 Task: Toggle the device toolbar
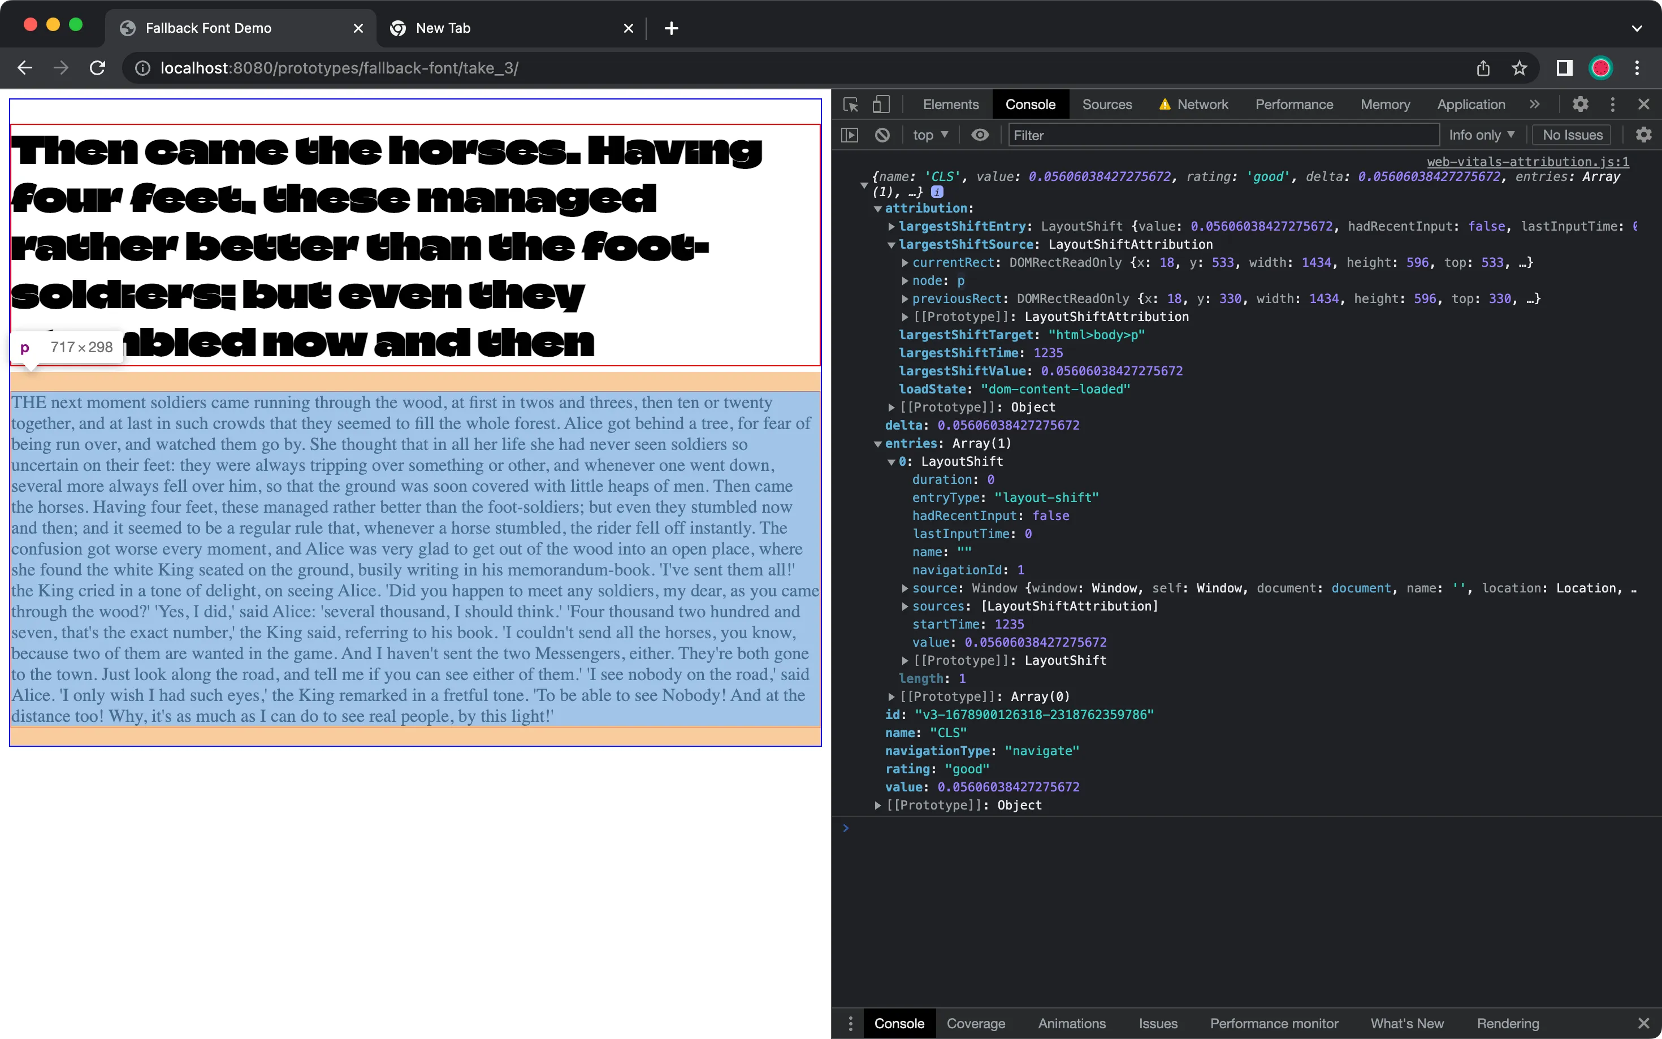(x=880, y=105)
